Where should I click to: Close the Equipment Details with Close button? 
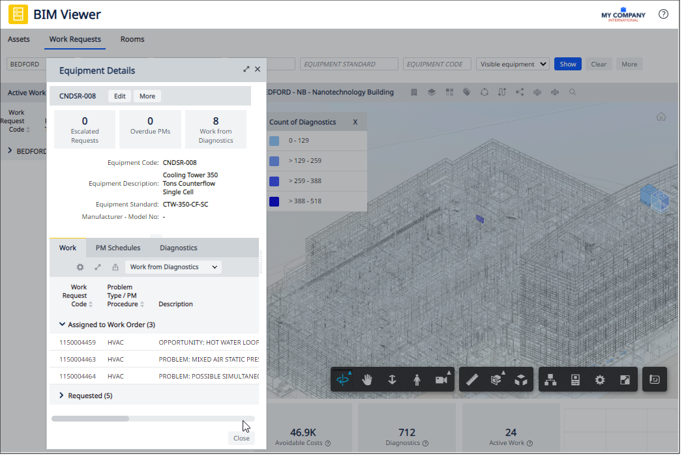(242, 439)
